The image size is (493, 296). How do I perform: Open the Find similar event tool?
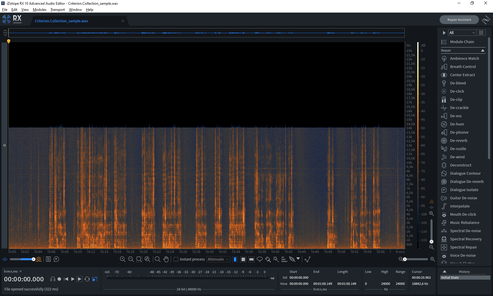(x=308, y=259)
